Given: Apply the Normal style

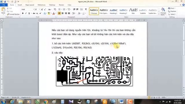Looking at the screenshot, I should point(94,11).
